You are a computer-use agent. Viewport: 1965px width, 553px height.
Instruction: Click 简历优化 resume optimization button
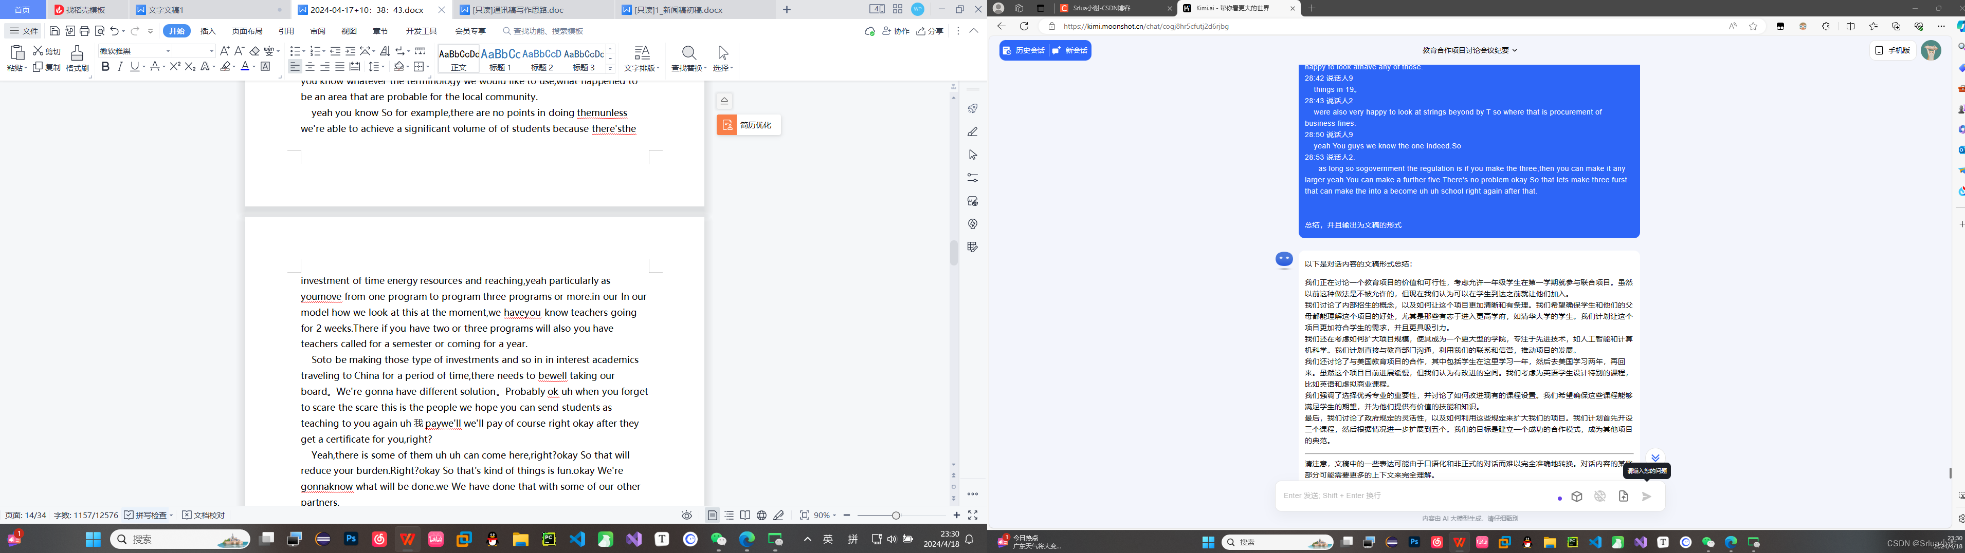point(749,125)
